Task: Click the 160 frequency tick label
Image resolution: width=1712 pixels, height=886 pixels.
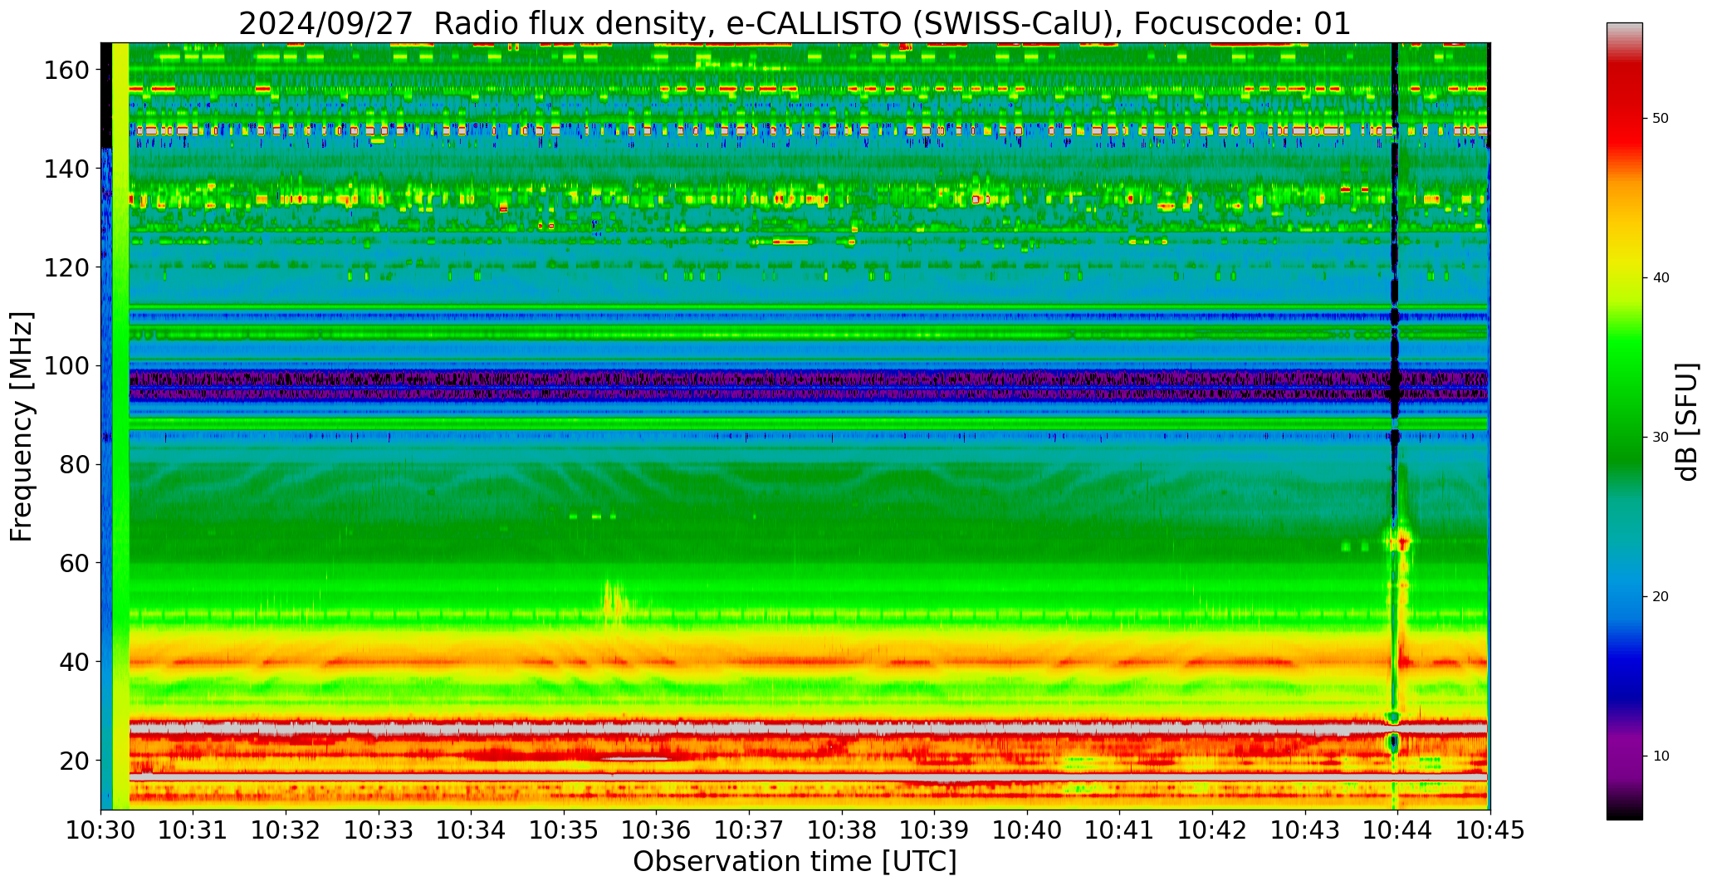Action: (x=66, y=70)
